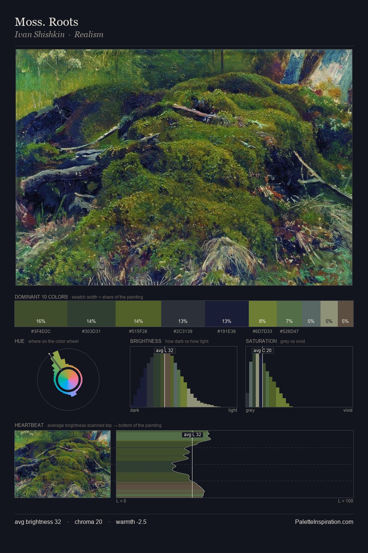Click the L = 100 axis label
This screenshot has height=553, width=368.
pyautogui.click(x=346, y=501)
